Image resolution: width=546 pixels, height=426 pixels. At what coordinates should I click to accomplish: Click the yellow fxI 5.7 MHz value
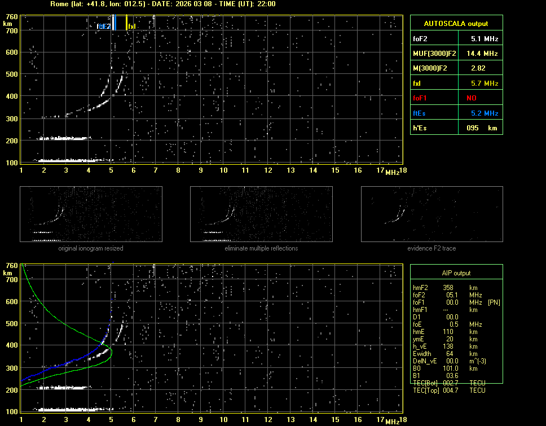pyautogui.click(x=479, y=84)
